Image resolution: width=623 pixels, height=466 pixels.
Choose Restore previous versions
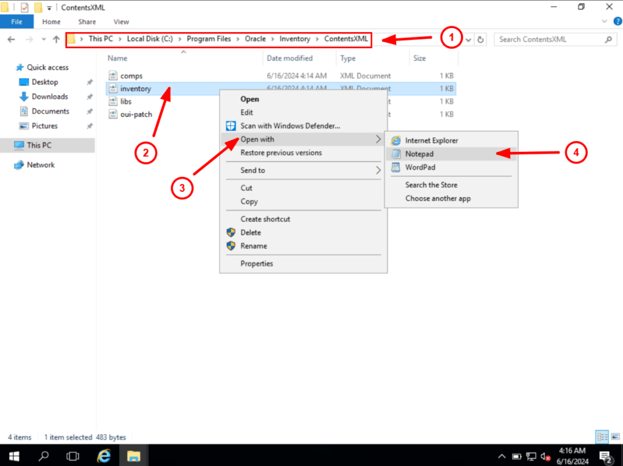[x=303, y=153]
